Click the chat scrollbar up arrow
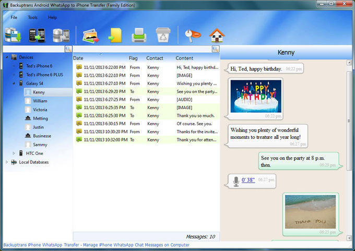 [x=349, y=63]
